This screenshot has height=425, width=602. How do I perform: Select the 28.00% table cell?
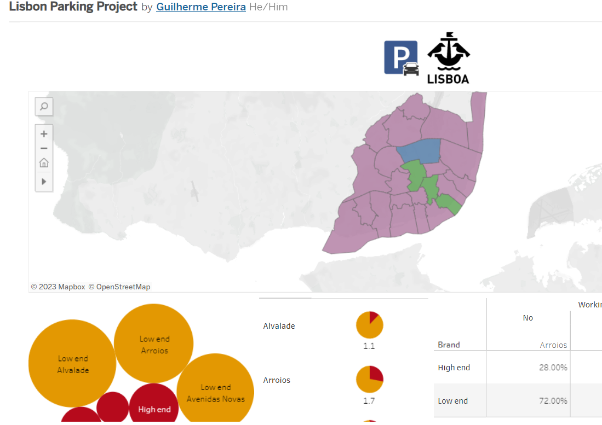pos(553,368)
